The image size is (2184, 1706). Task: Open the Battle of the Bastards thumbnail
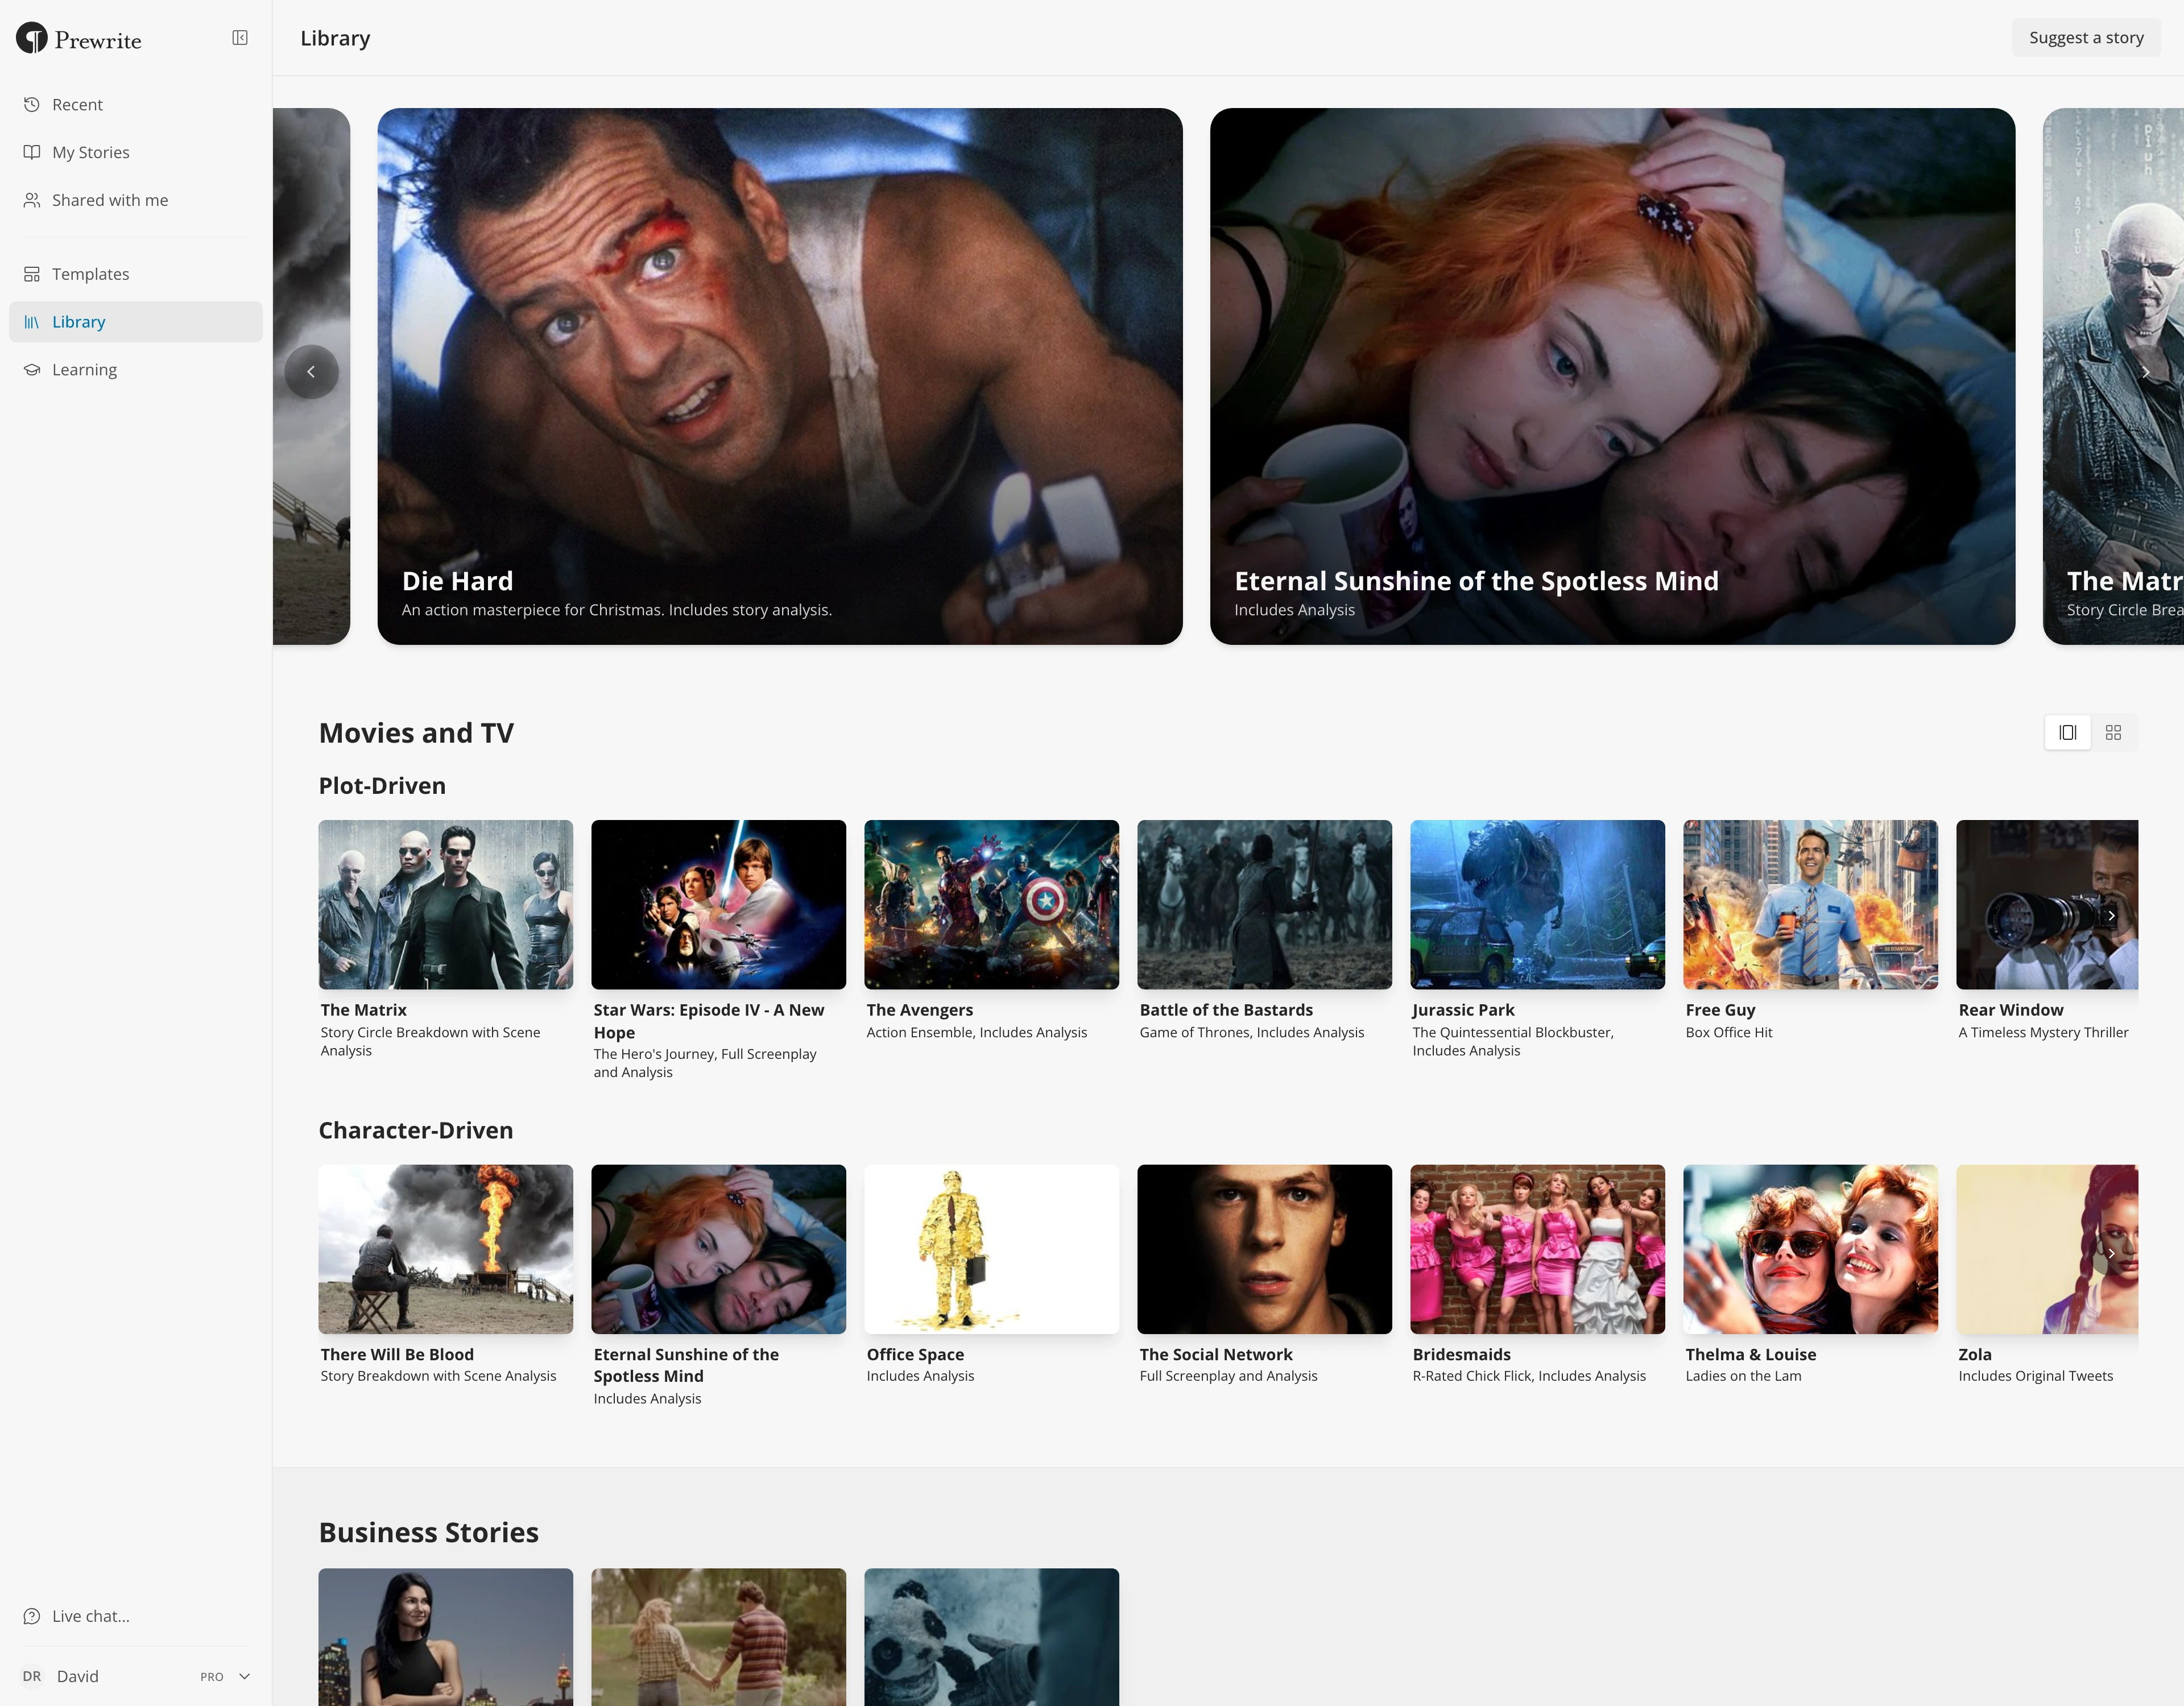coord(1264,905)
